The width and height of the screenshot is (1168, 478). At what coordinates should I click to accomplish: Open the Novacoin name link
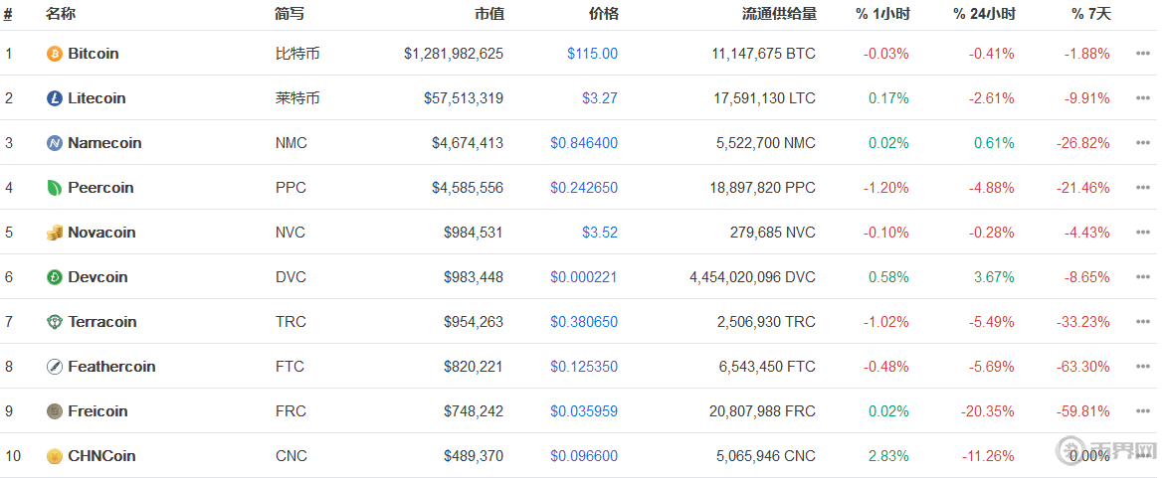coord(102,233)
